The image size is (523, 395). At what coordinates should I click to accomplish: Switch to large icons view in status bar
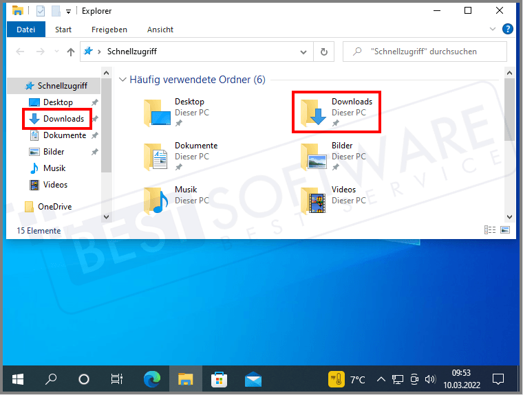[505, 230]
